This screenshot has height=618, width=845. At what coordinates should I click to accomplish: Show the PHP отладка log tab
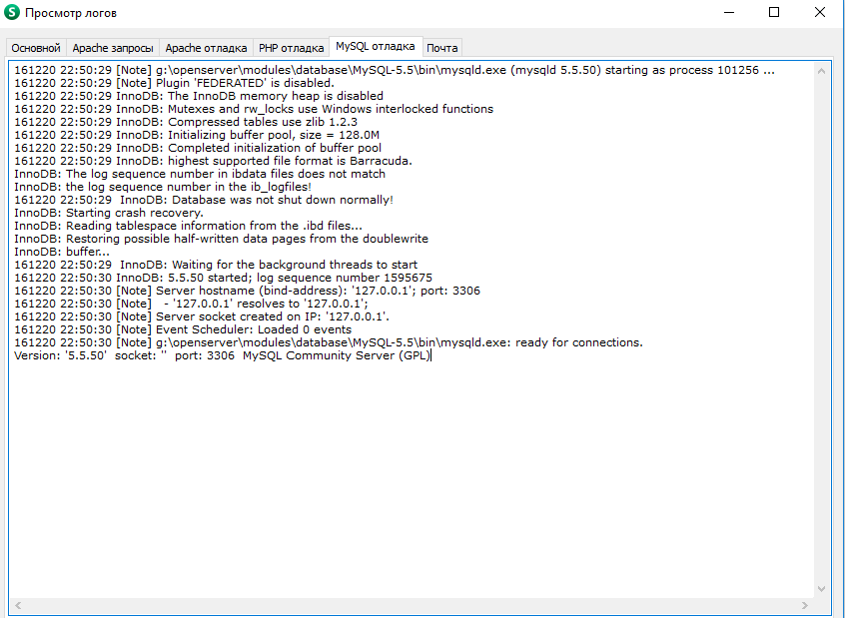coord(291,48)
